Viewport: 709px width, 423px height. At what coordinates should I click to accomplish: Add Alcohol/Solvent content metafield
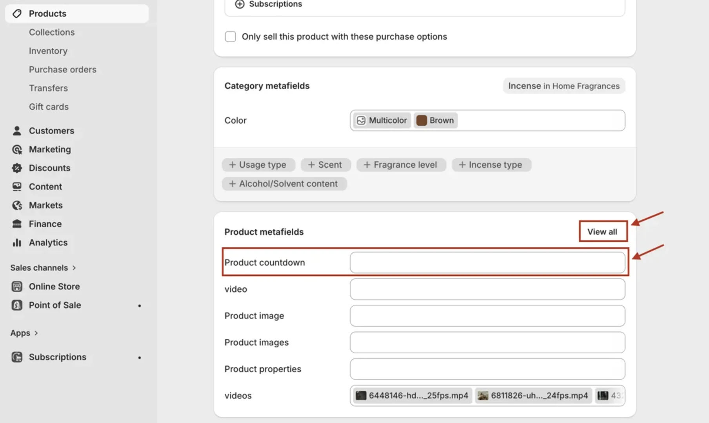[x=284, y=184]
